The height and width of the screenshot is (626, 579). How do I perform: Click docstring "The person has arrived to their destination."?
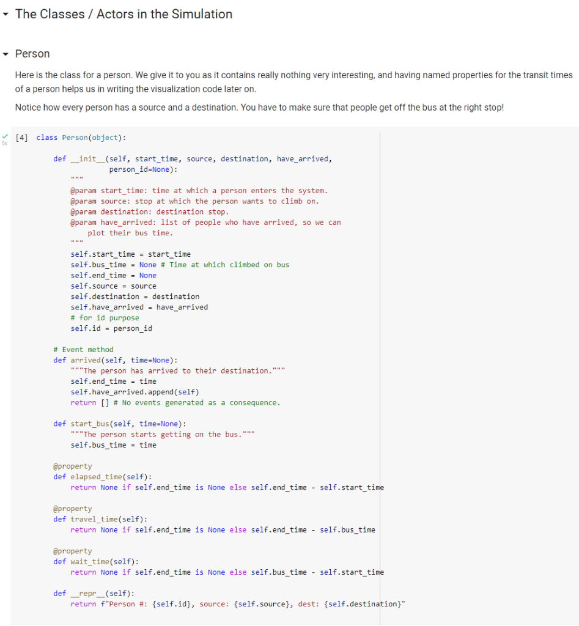[178, 370]
